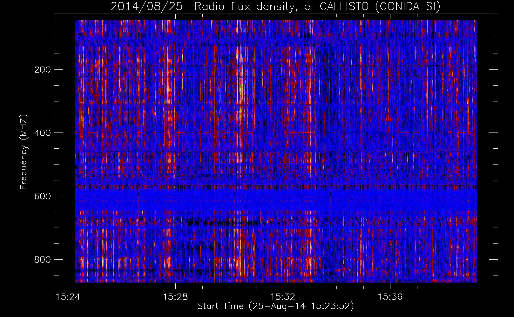The height and width of the screenshot is (317, 514).
Task: Click the 15:28 time tick label
Action: tap(175, 297)
